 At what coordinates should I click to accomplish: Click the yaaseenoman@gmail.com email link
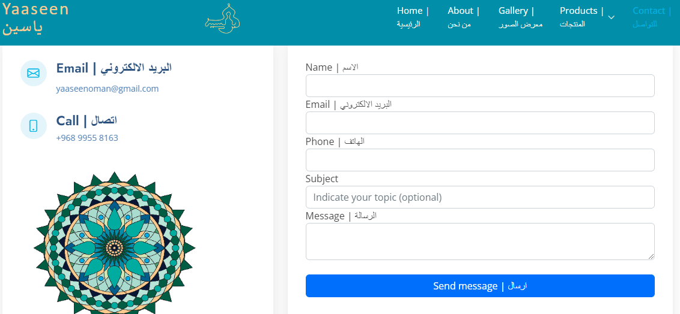pos(108,89)
